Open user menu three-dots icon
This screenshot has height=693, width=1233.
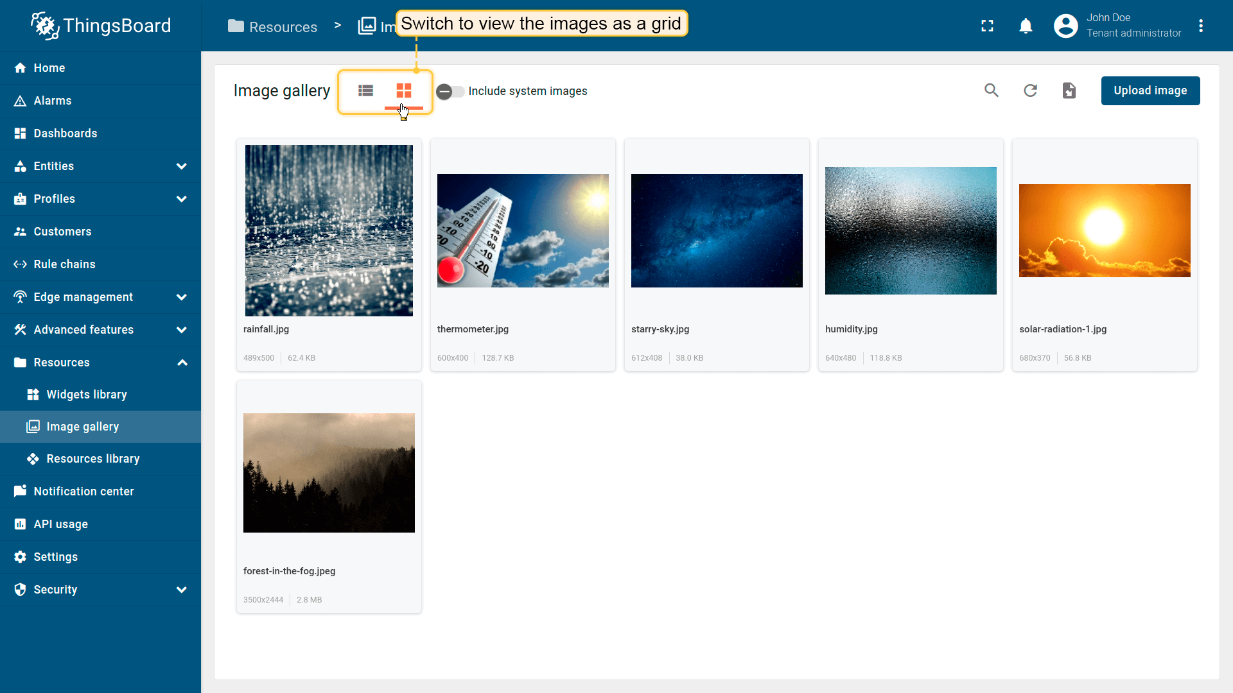[x=1201, y=26]
